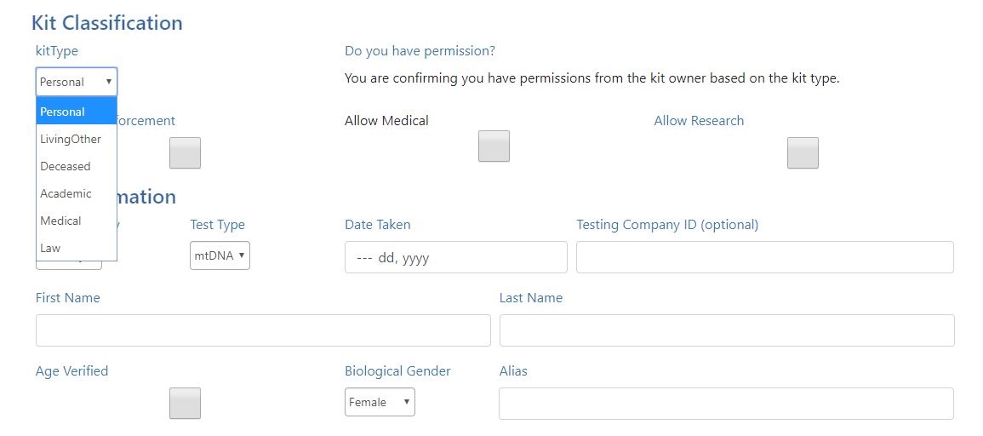Click the 'Do you have permission?' text
Viewport: 983px width, 436px height.
(x=420, y=51)
